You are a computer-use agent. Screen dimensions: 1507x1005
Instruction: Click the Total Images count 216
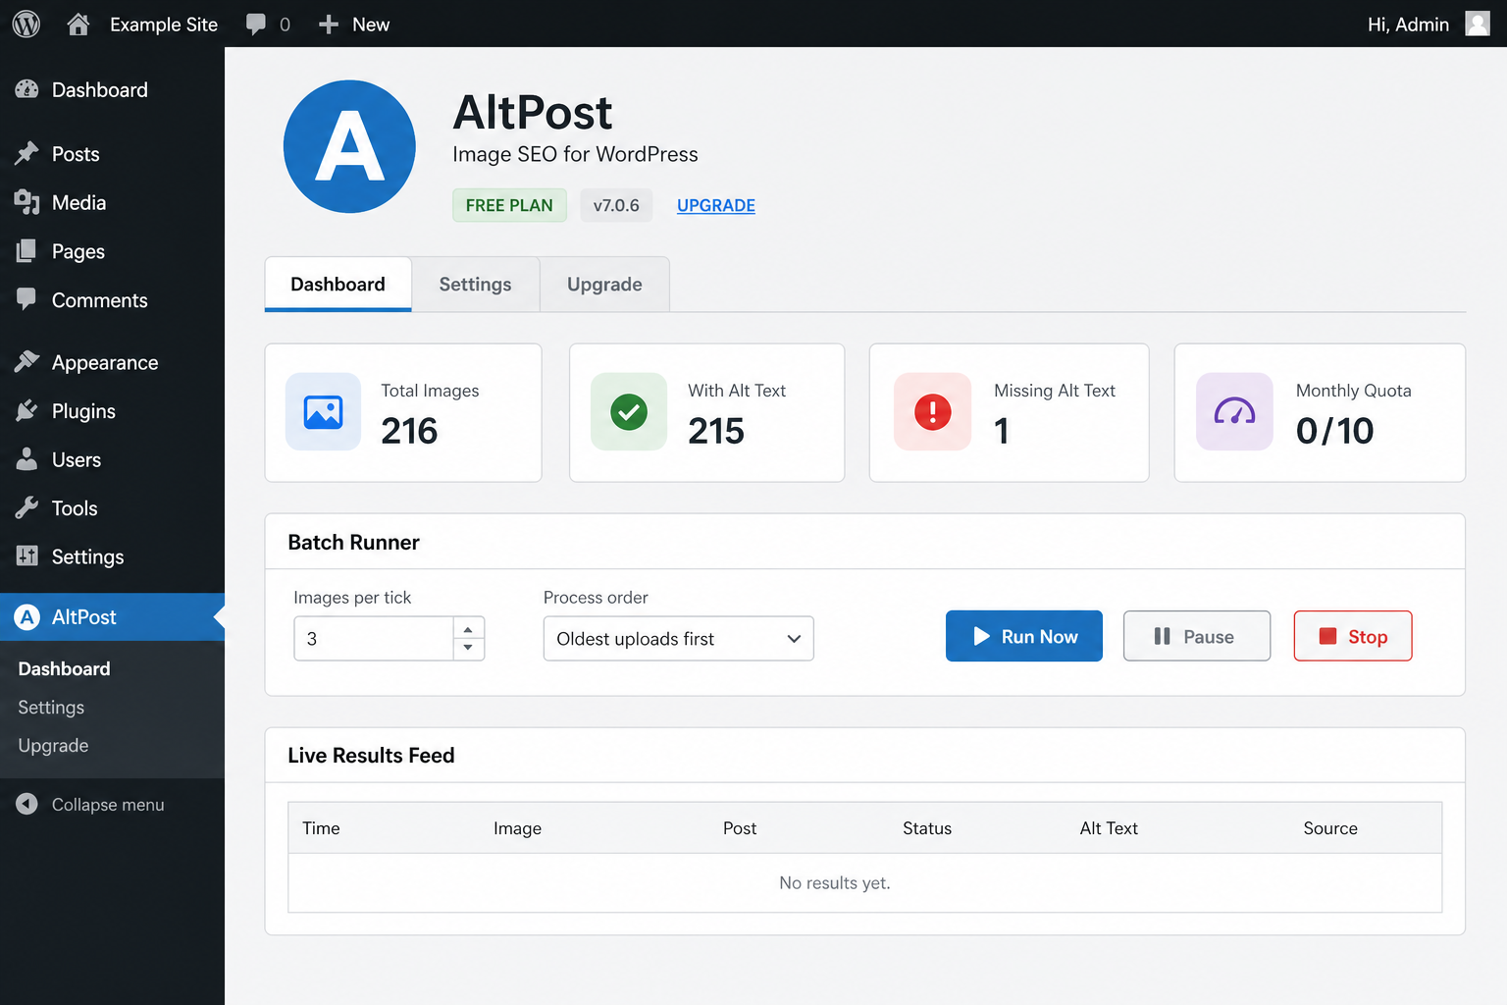409,431
